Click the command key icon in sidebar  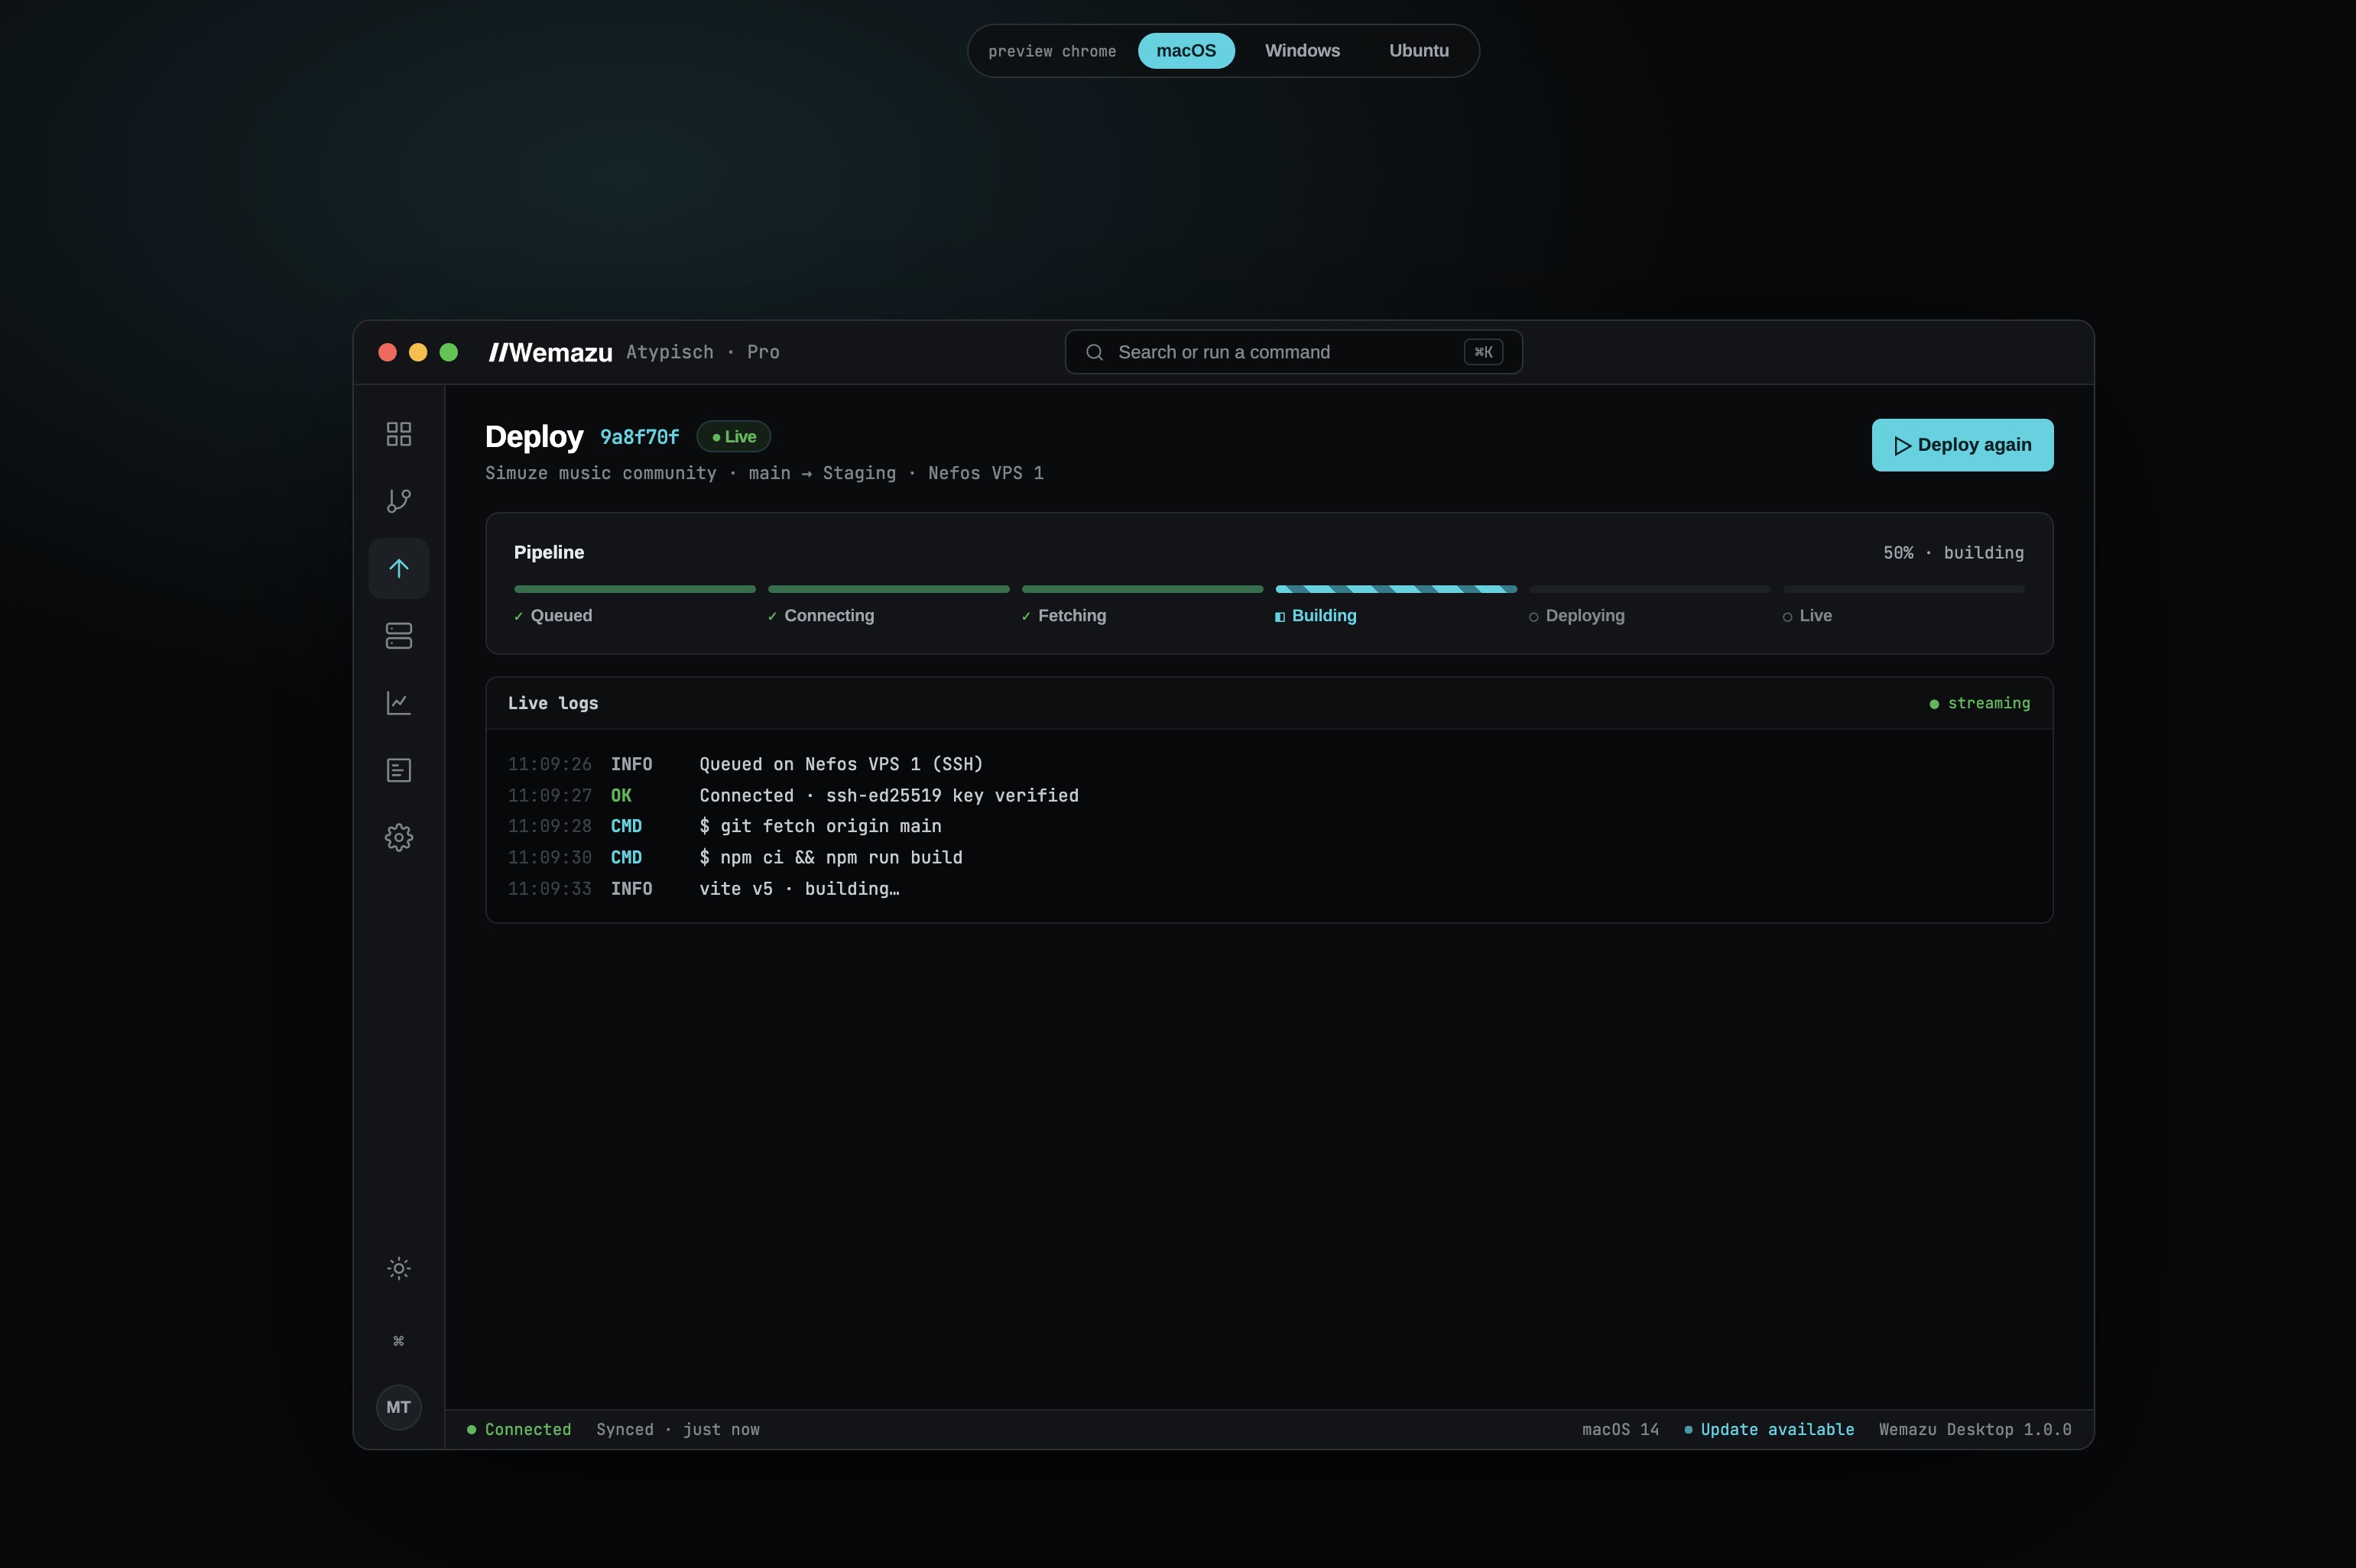(x=398, y=1341)
